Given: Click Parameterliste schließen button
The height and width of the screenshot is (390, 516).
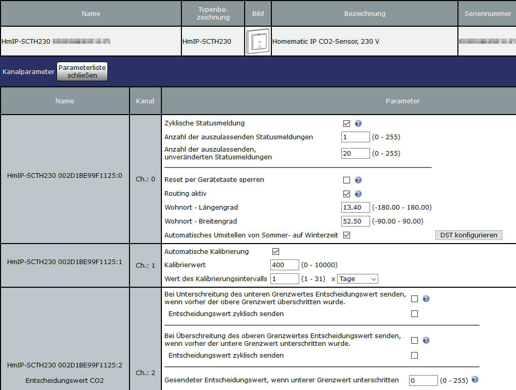Looking at the screenshot, I should pos(82,71).
